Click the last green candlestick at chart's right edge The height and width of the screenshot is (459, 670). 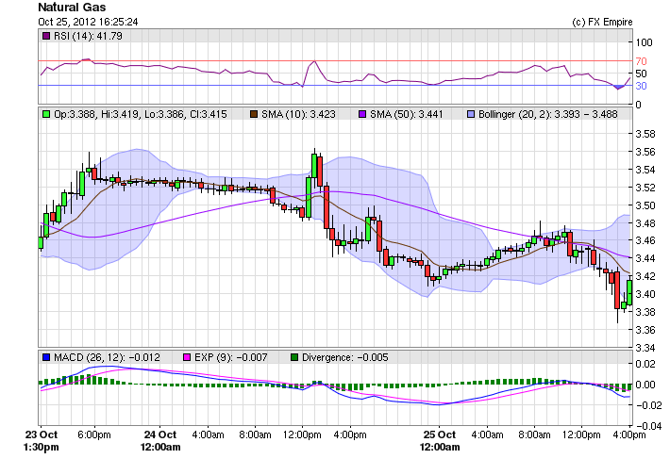tap(629, 292)
